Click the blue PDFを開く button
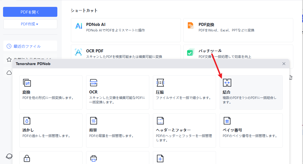Viewport: 303px width, 164px height. [x=30, y=12]
